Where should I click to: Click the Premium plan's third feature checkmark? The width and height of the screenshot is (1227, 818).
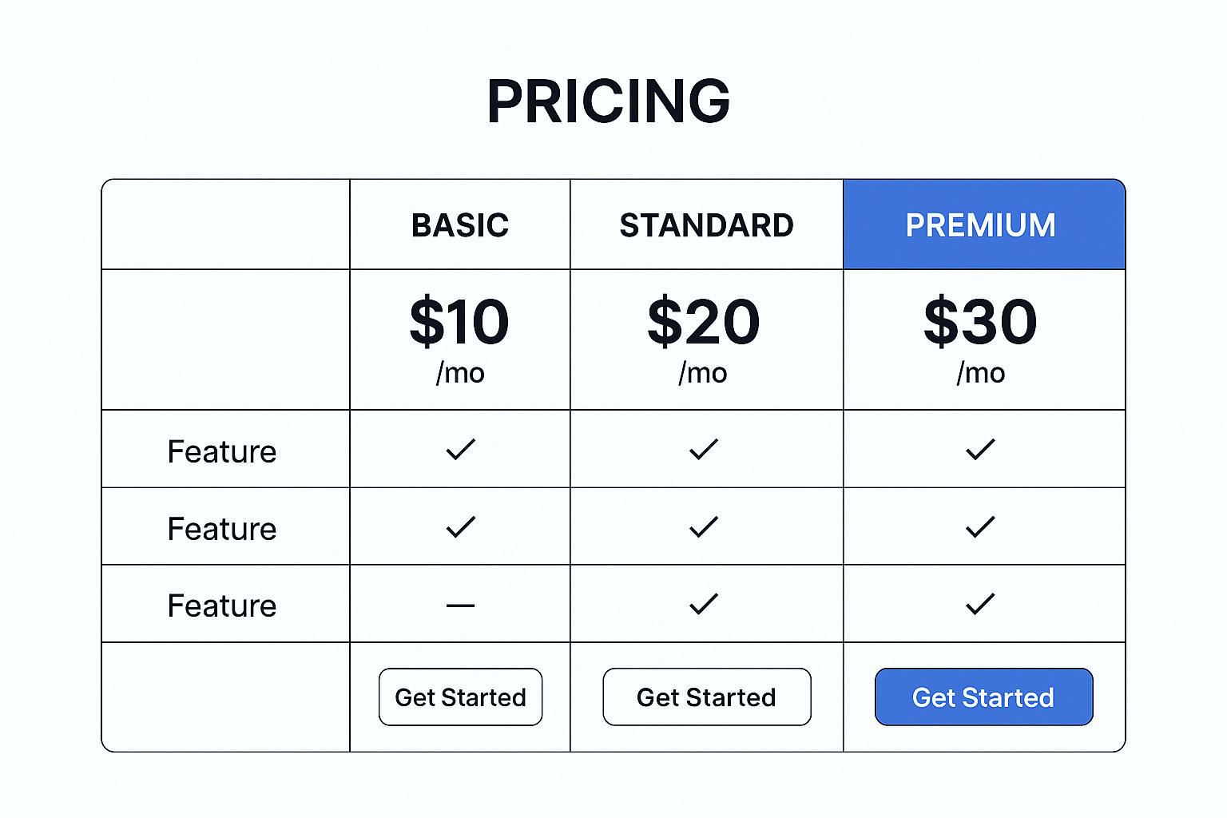coord(980,604)
